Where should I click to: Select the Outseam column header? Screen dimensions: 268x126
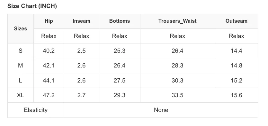click(x=237, y=21)
